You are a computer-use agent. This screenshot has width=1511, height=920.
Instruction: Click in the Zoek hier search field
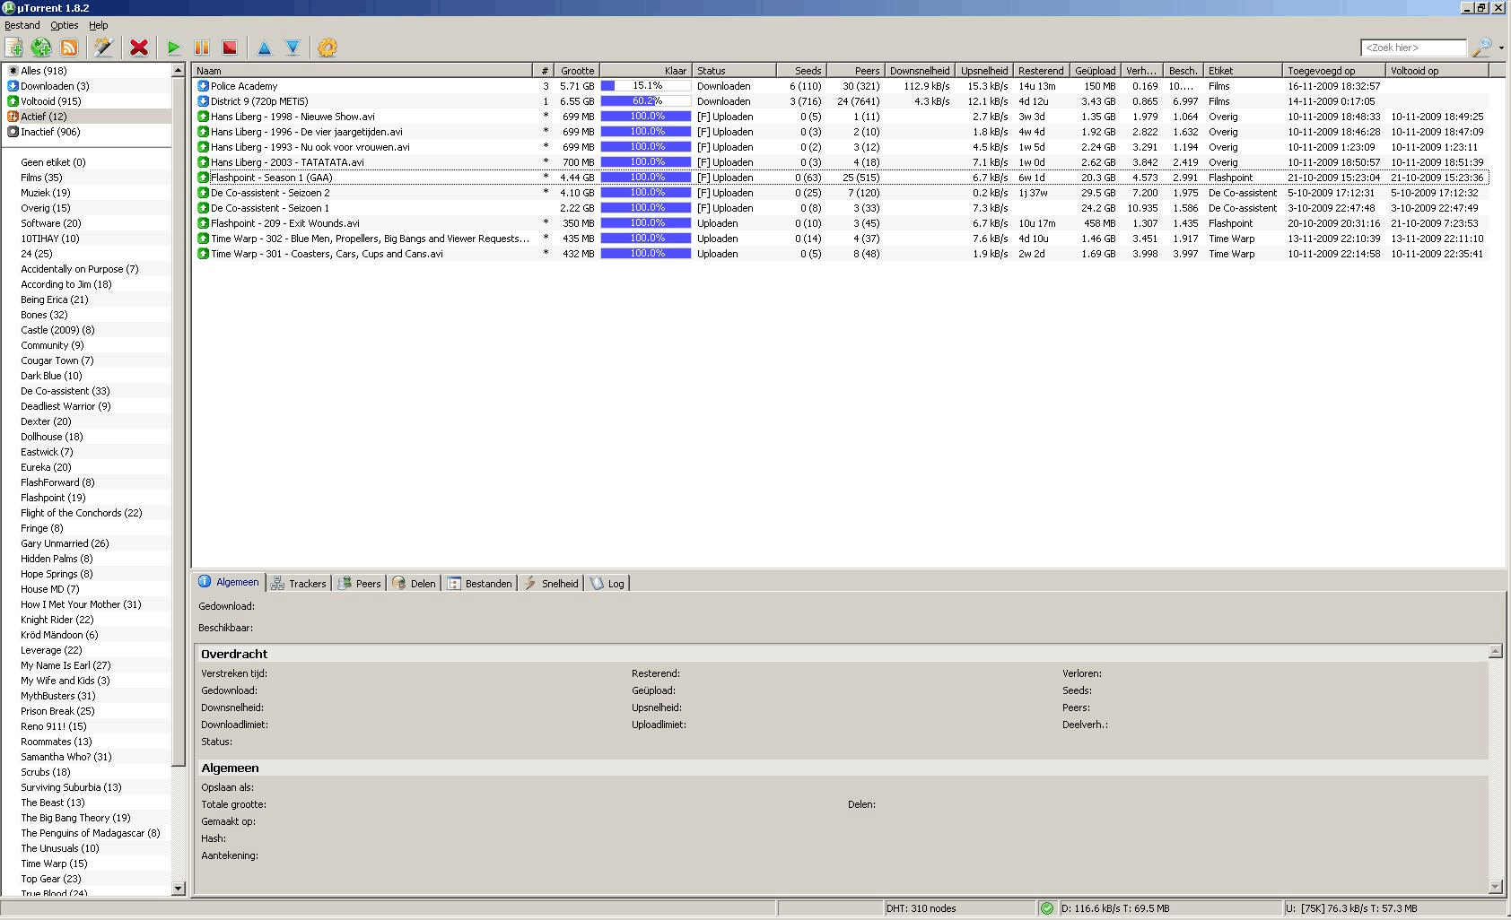pyautogui.click(x=1413, y=48)
